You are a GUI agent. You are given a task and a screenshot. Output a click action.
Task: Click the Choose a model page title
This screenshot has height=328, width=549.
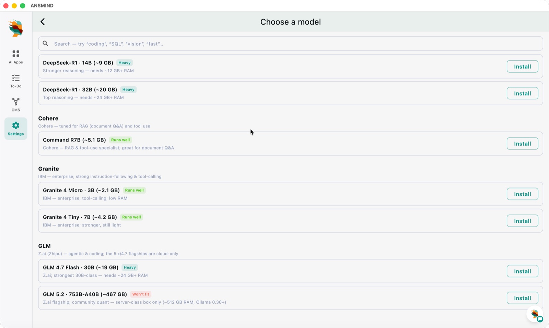[x=290, y=22]
